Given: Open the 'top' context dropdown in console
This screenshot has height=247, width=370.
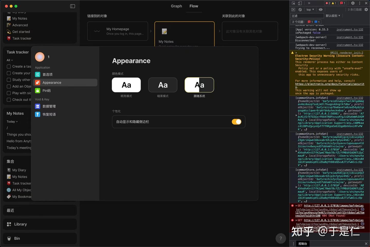Looking at the screenshot, I should click(x=310, y=10).
